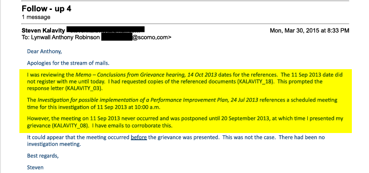369x173 pixels.
Task: Click the '20 September 2013' postponed date
Action: coord(245,119)
